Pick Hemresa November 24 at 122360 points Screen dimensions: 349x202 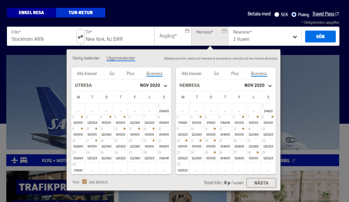(x=197, y=156)
